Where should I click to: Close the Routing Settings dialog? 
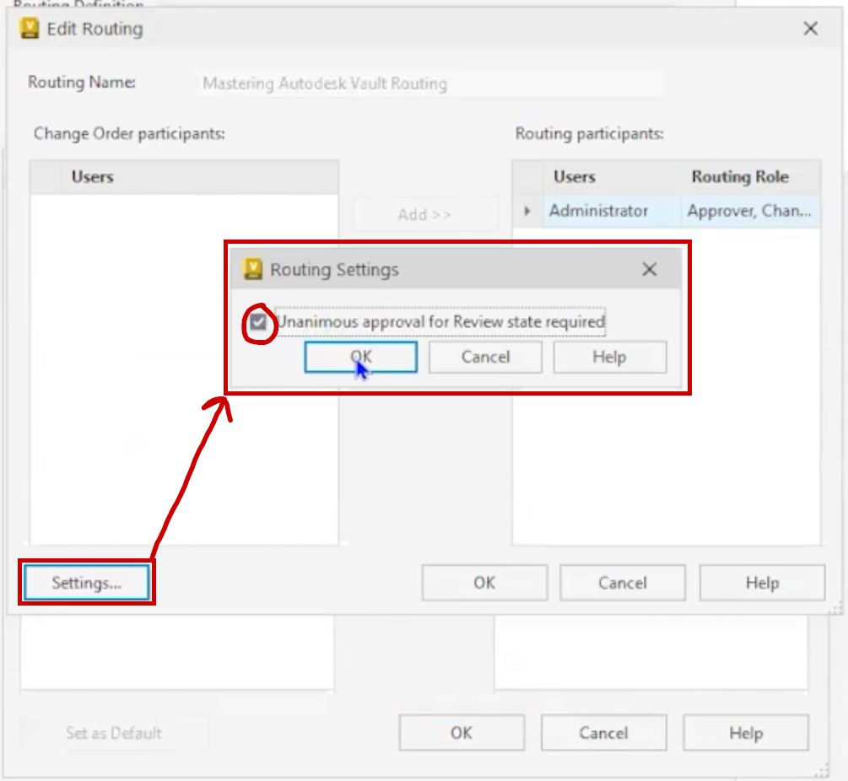(649, 269)
